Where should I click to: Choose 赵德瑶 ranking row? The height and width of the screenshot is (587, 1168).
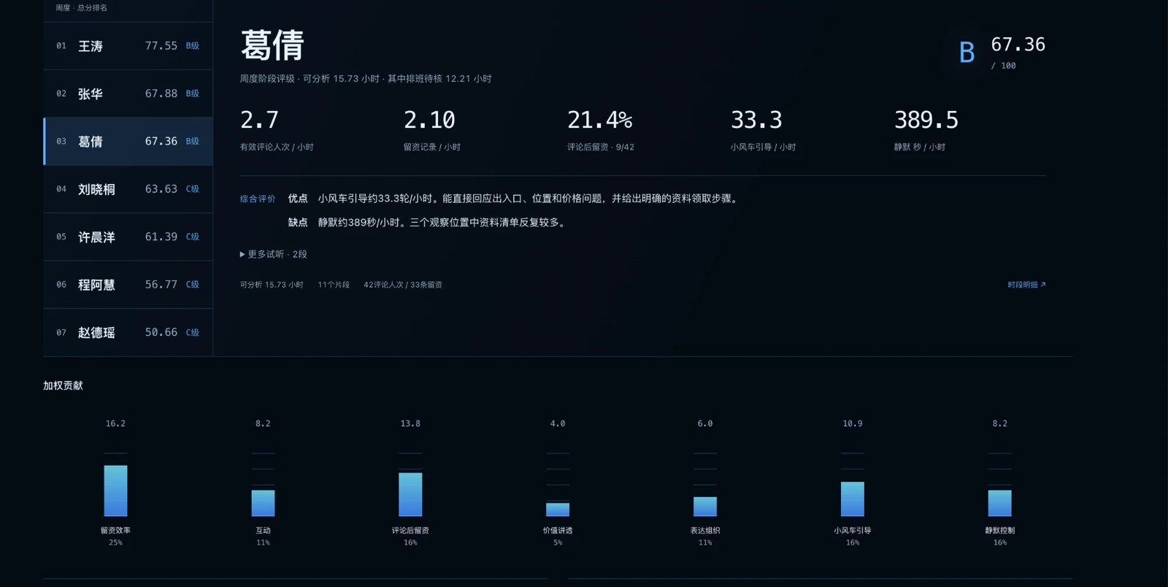[128, 332]
